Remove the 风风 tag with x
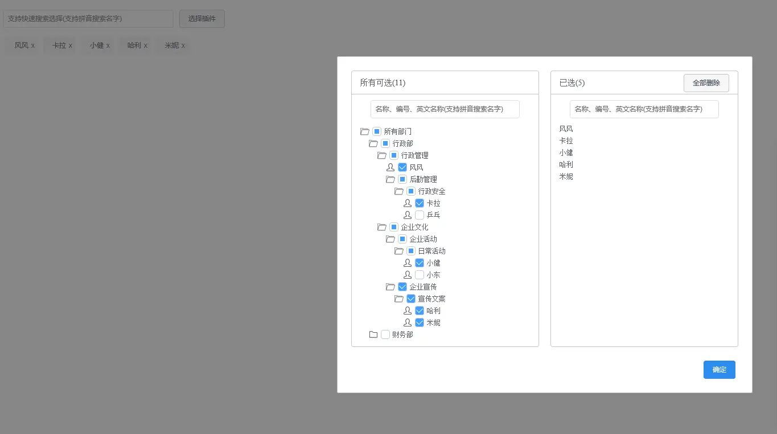 (33, 46)
